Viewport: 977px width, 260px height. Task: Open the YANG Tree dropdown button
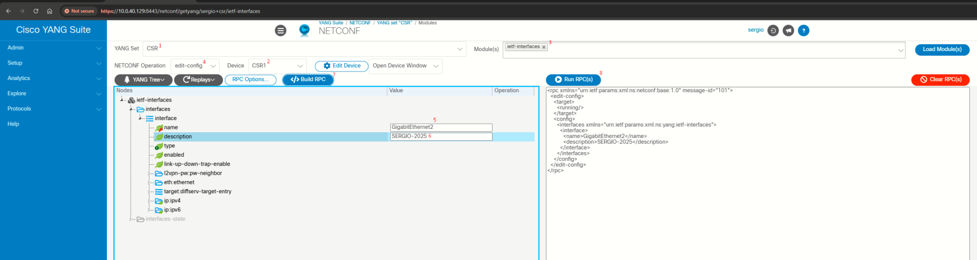(144, 80)
